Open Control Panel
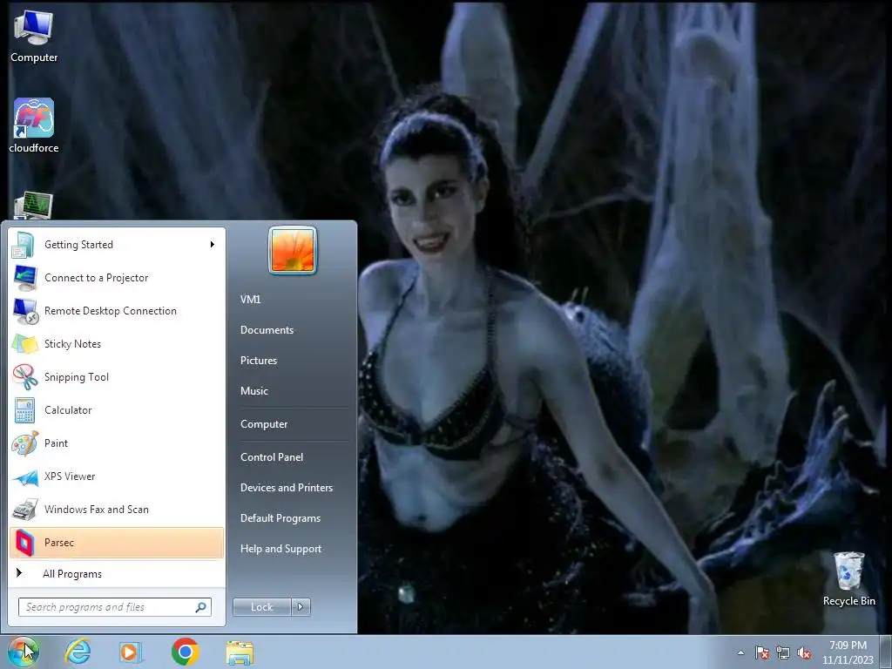The width and height of the screenshot is (892, 669). (x=272, y=457)
